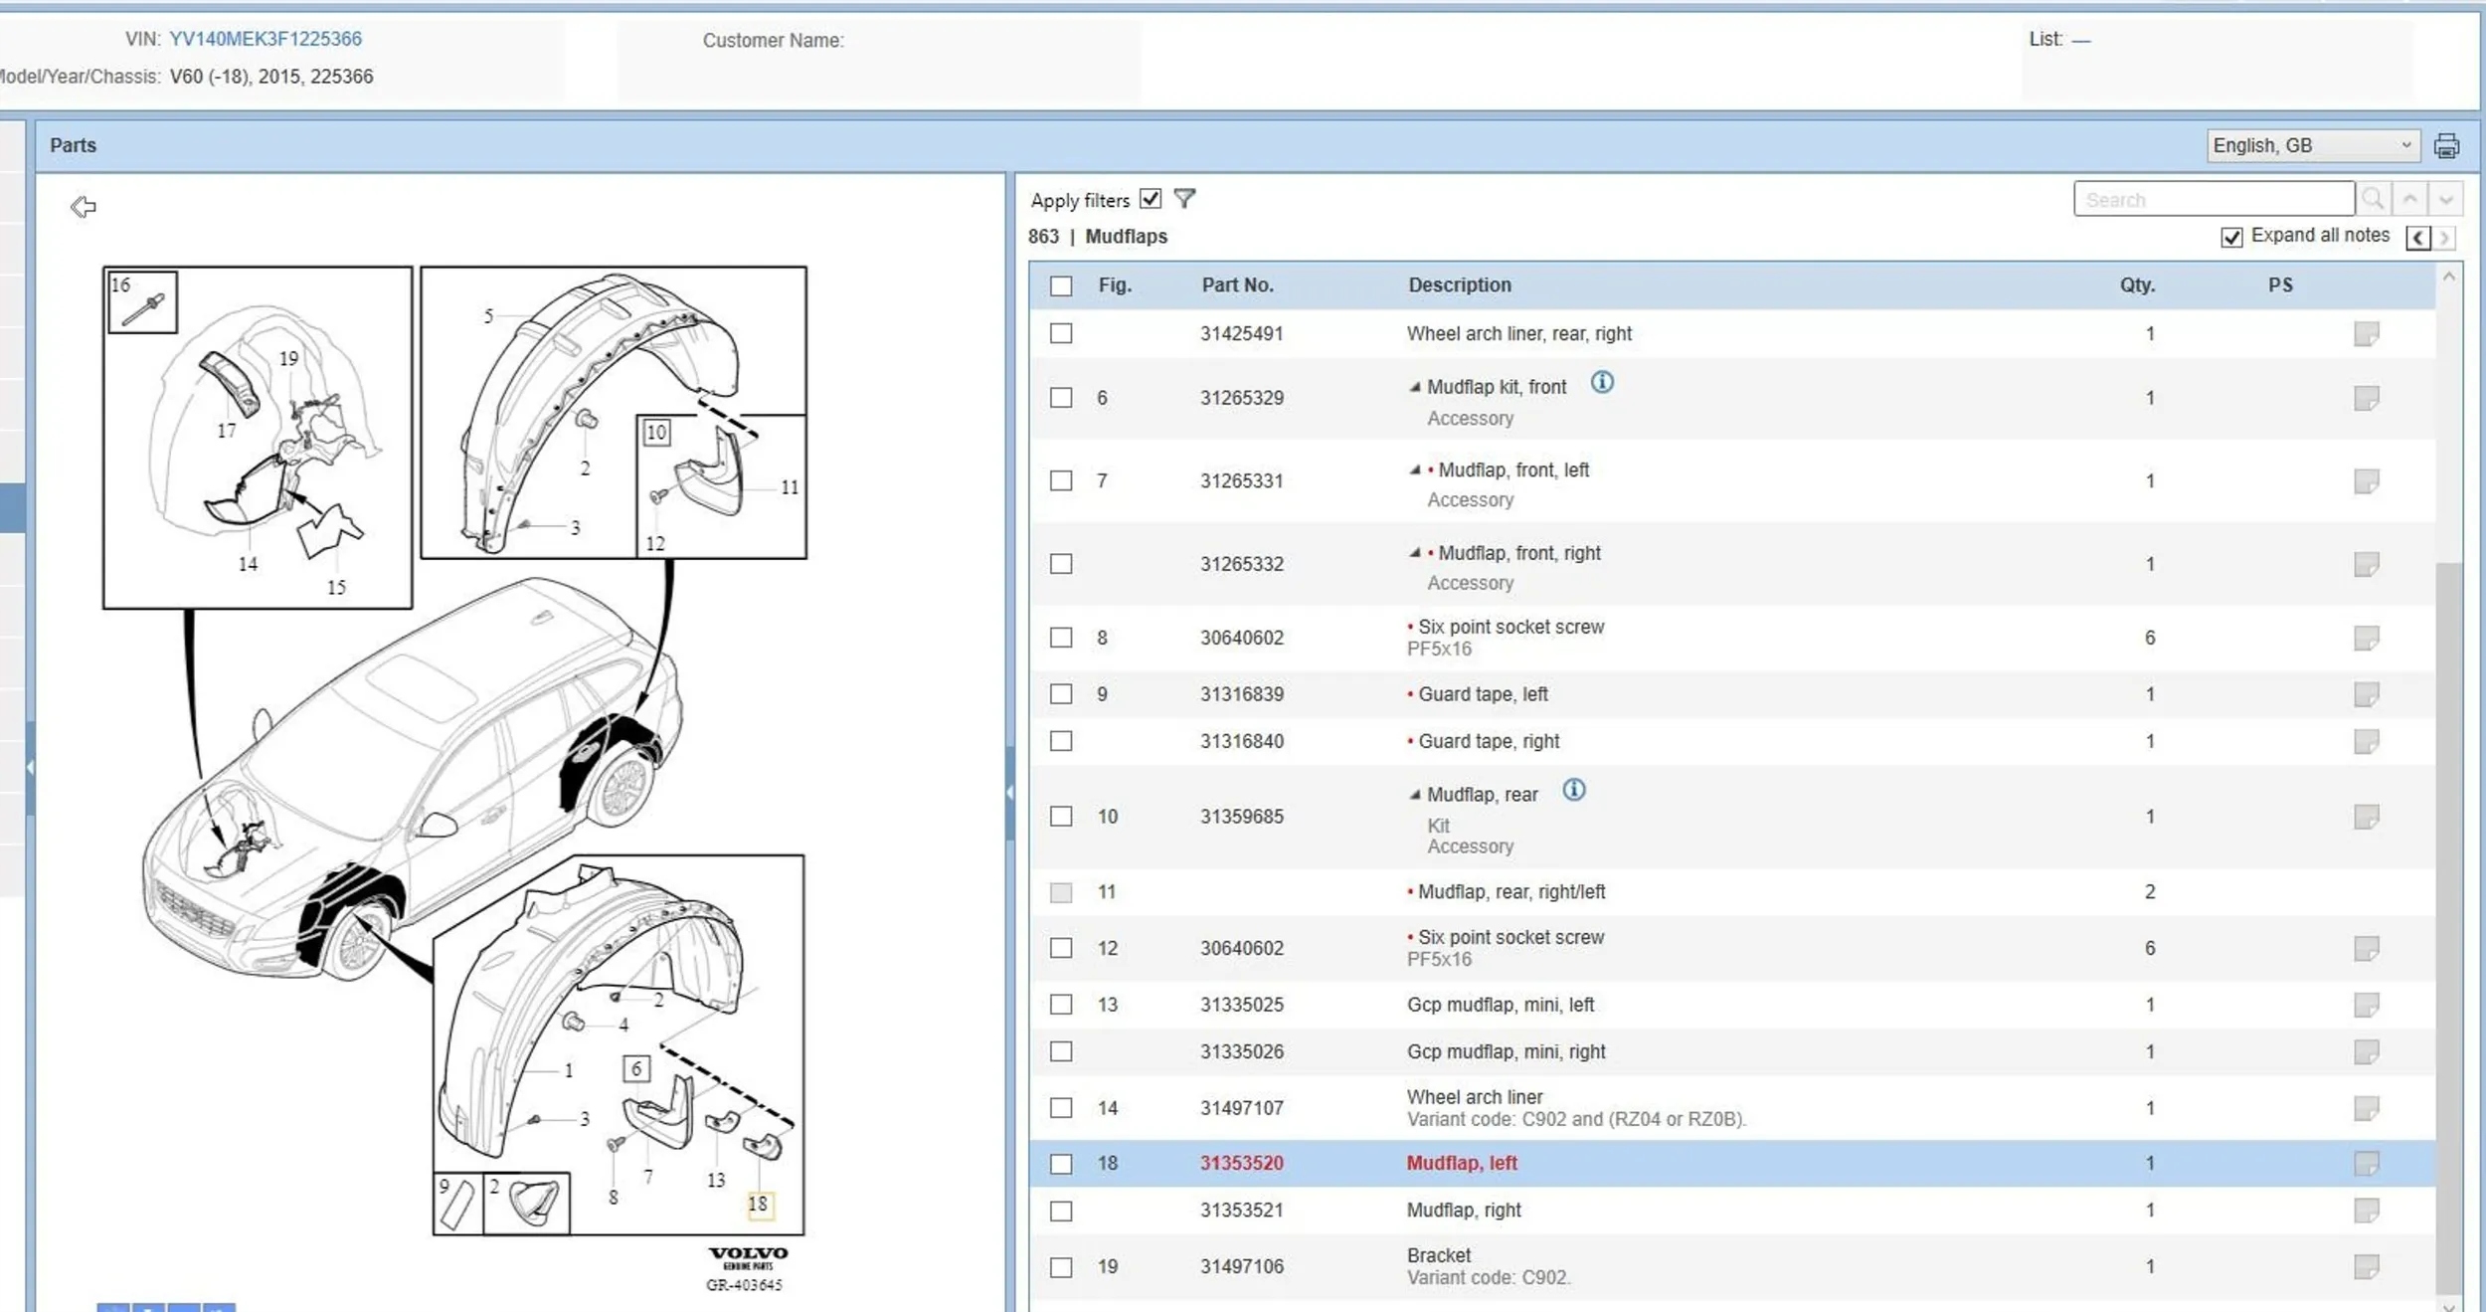Collapse the Mudflap kit, front expander
Viewport: 2486px width, 1312px height.
[x=1414, y=387]
